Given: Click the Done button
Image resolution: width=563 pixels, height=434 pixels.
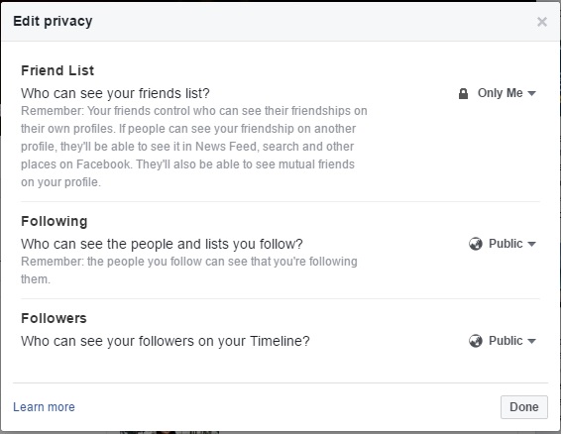Looking at the screenshot, I should [x=524, y=407].
